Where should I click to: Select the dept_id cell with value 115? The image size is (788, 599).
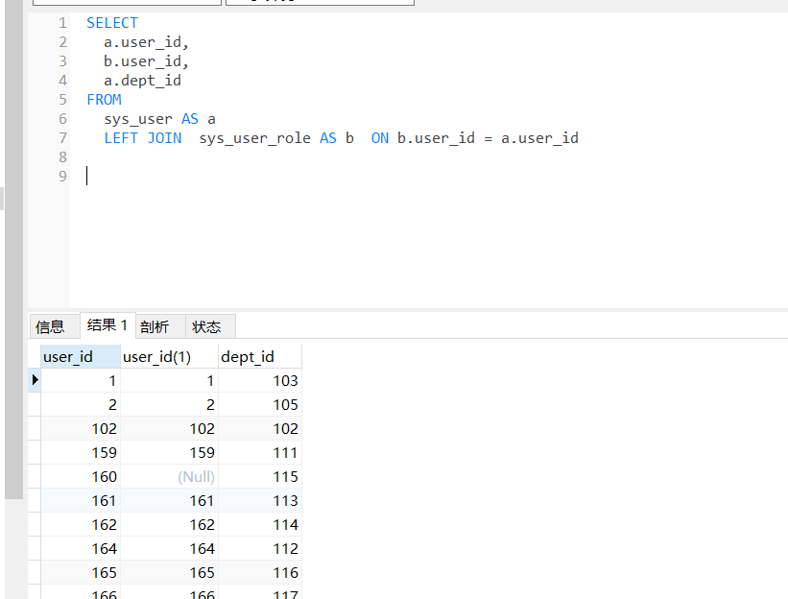coord(285,477)
